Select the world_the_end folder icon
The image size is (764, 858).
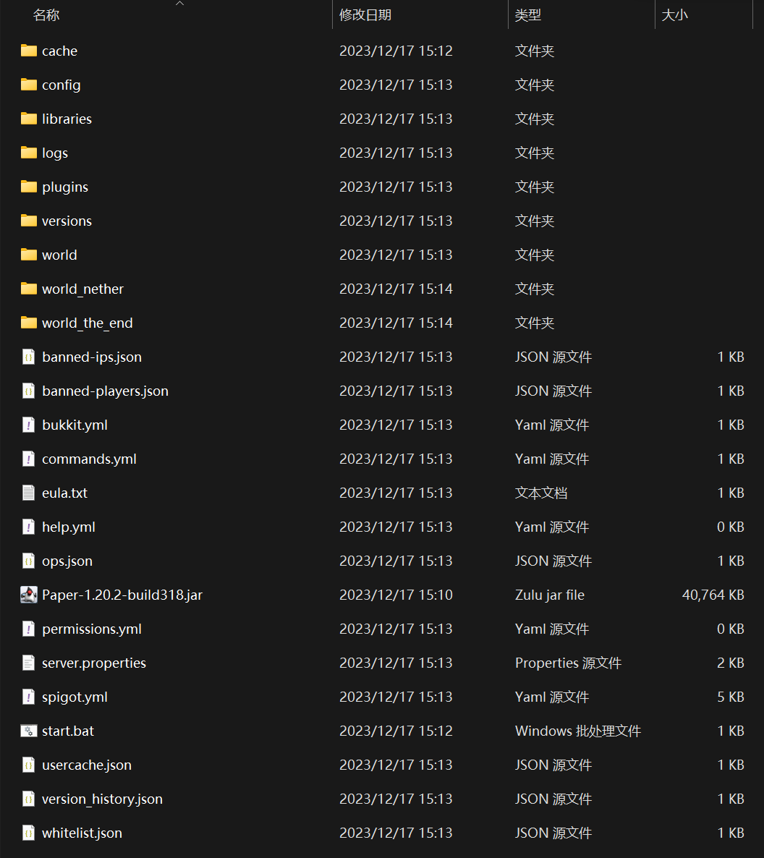(28, 323)
